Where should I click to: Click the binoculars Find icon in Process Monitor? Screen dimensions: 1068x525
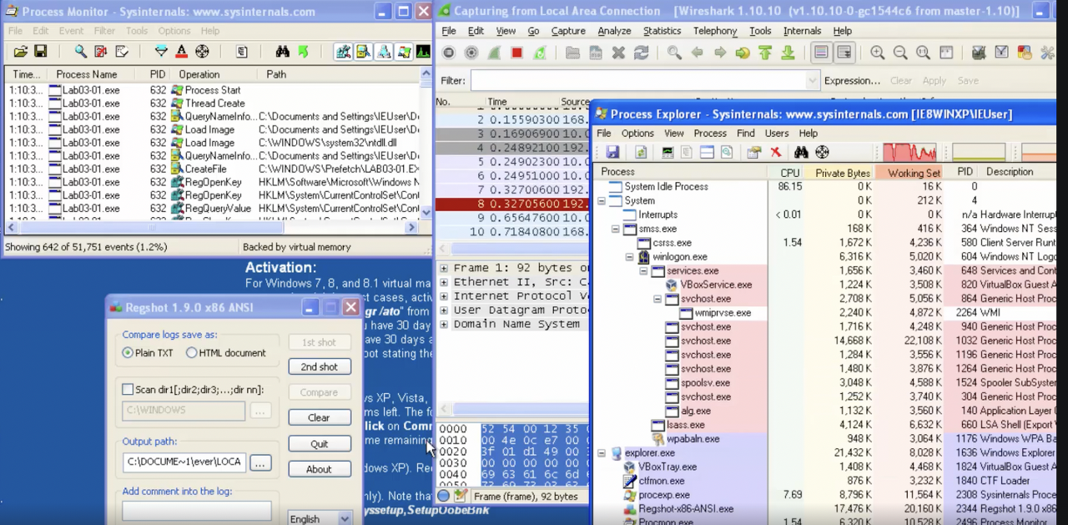tap(283, 52)
